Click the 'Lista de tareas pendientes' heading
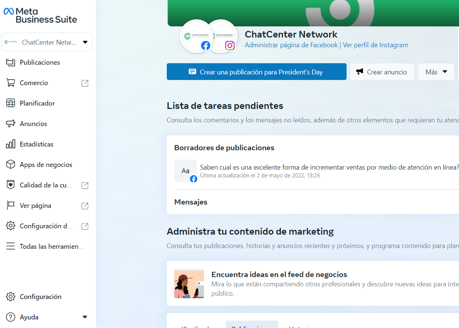The height and width of the screenshot is (328, 459). 225,106
